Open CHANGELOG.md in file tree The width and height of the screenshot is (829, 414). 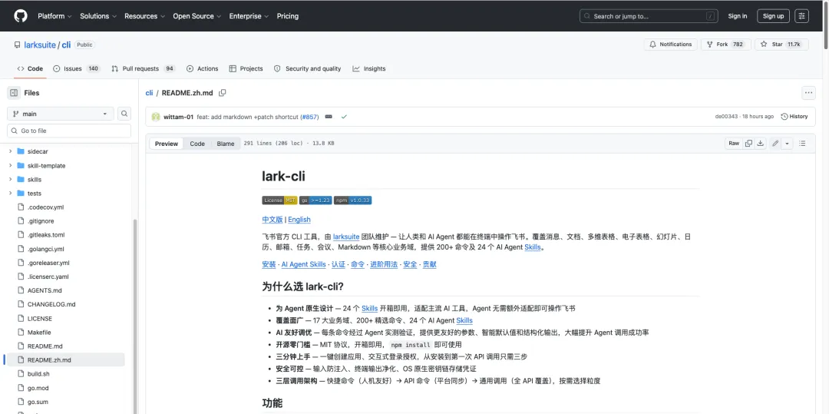(51, 304)
